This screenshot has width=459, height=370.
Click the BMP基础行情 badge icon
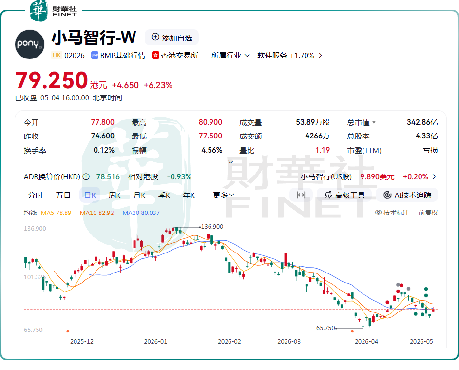click(95, 56)
